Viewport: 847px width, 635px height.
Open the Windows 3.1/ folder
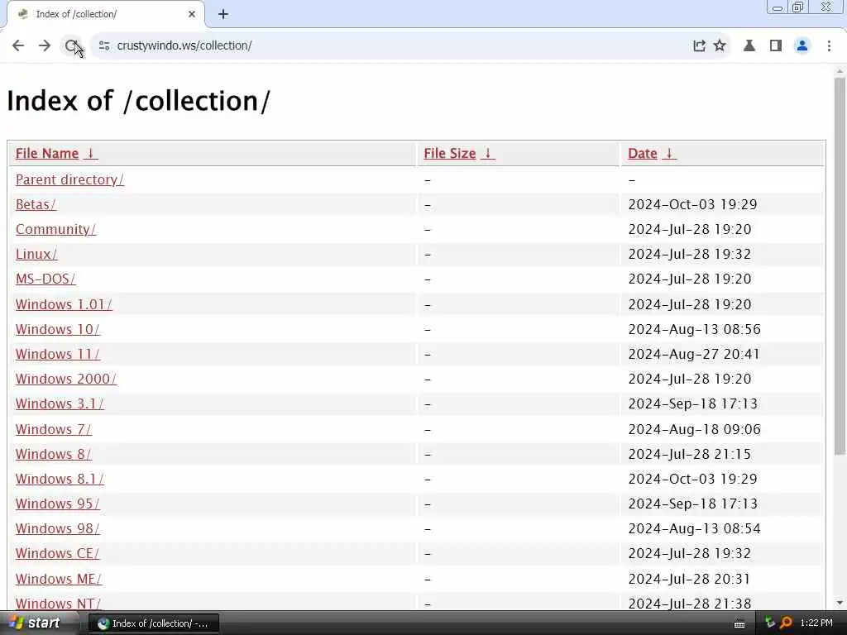click(60, 403)
